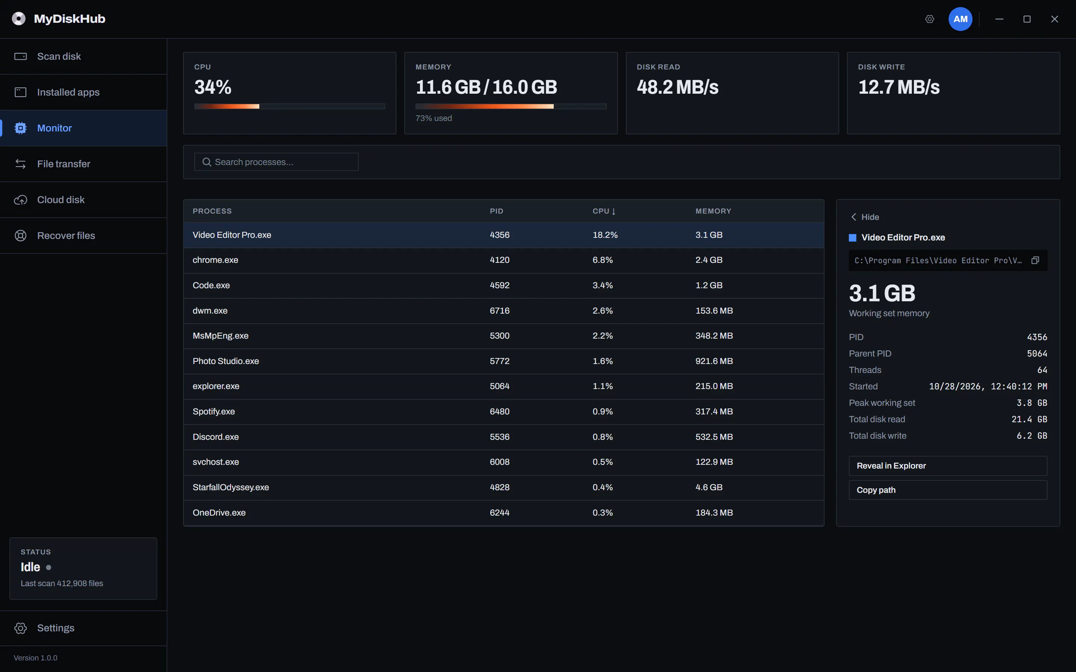Screen dimensions: 1076x672
Task: Click the File transfer arrows icon
Action: point(21,164)
